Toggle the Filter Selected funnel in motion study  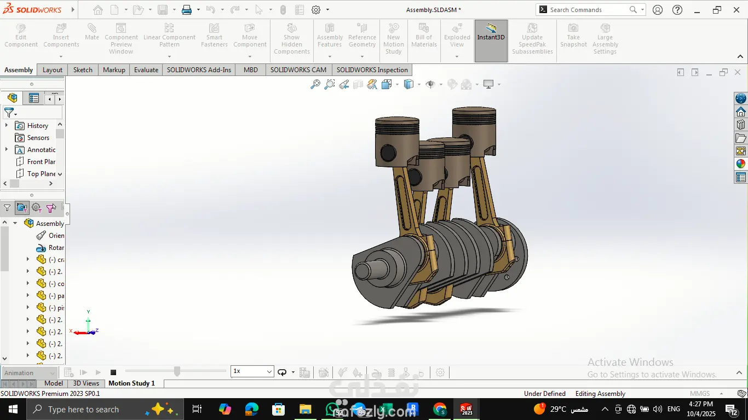[51, 208]
